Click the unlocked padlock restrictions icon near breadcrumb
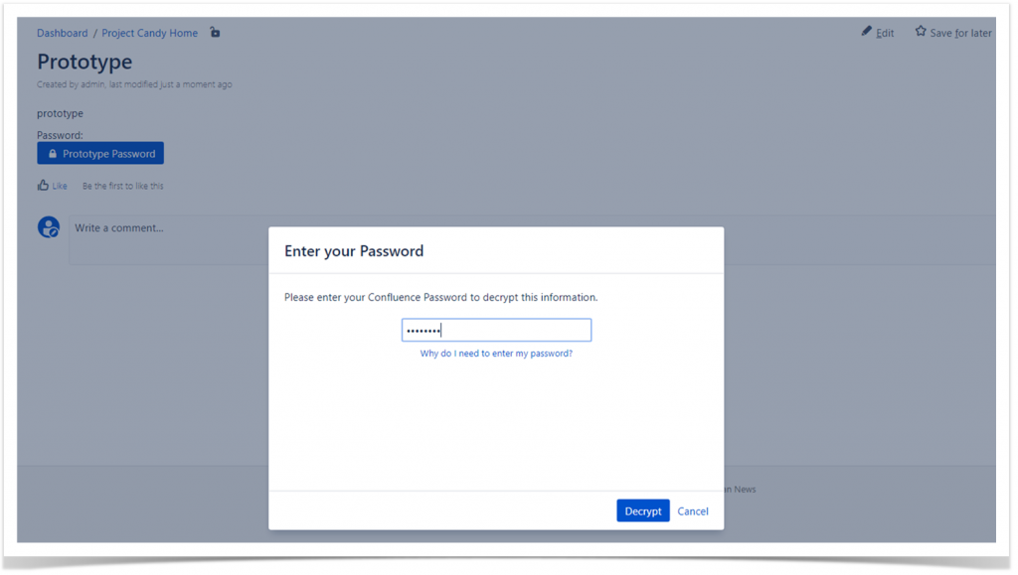The image size is (1018, 575). (x=215, y=33)
